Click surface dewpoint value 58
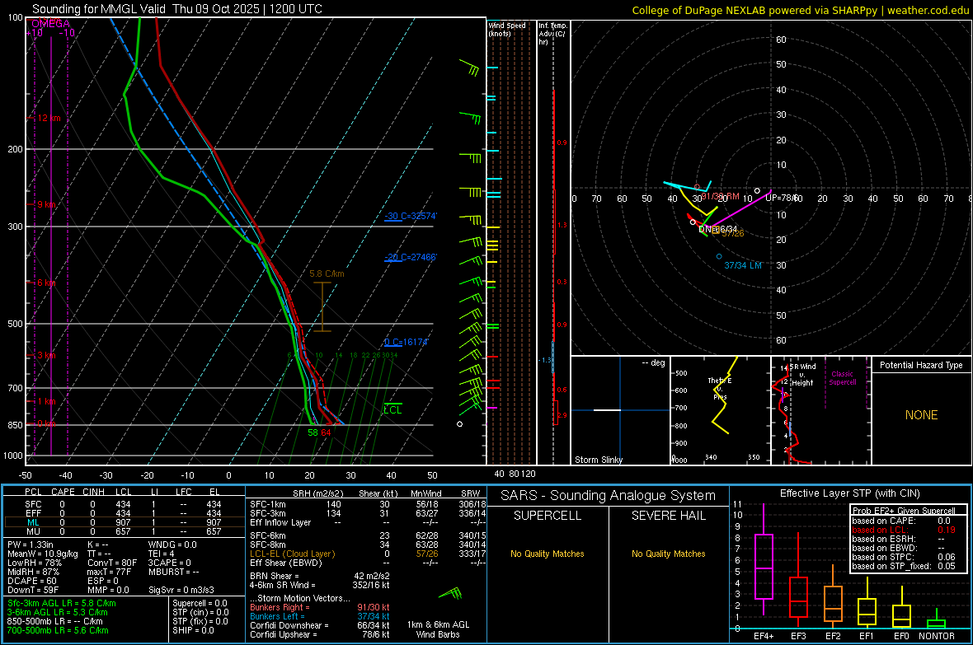973x645 pixels. click(x=313, y=433)
